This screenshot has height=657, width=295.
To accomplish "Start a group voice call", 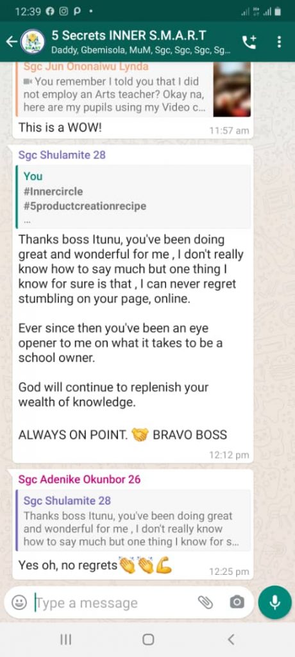I will click(x=249, y=42).
